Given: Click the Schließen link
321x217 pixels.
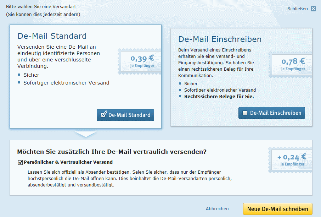Looking at the screenshot, I should (298, 9).
